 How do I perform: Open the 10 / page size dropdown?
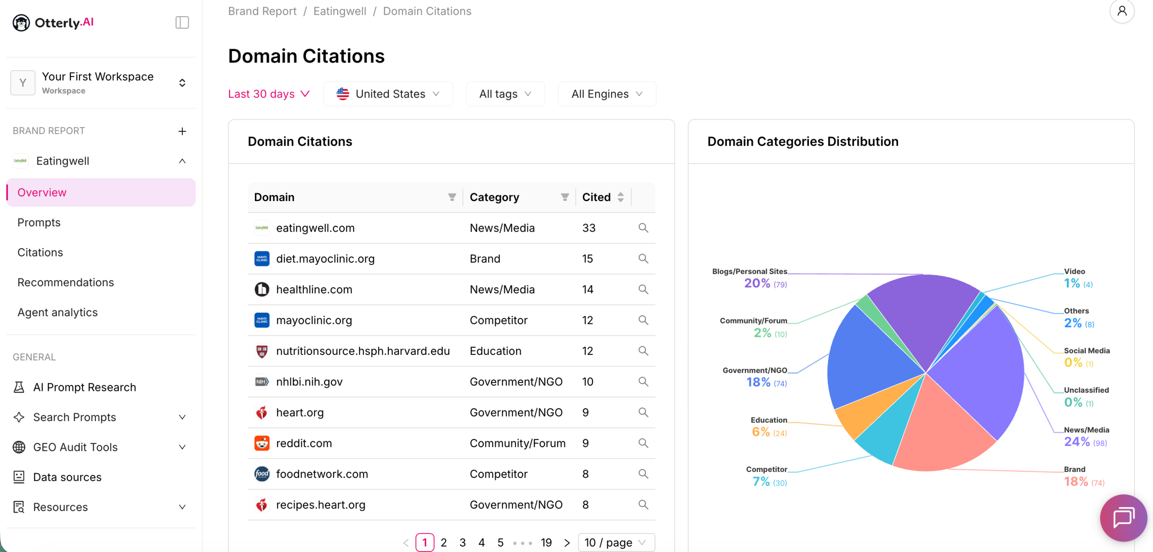coord(616,543)
